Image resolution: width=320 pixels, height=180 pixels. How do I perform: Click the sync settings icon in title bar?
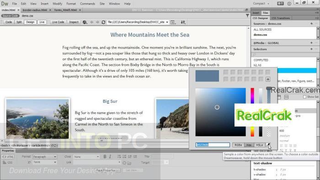pyautogui.click(x=280, y=4)
